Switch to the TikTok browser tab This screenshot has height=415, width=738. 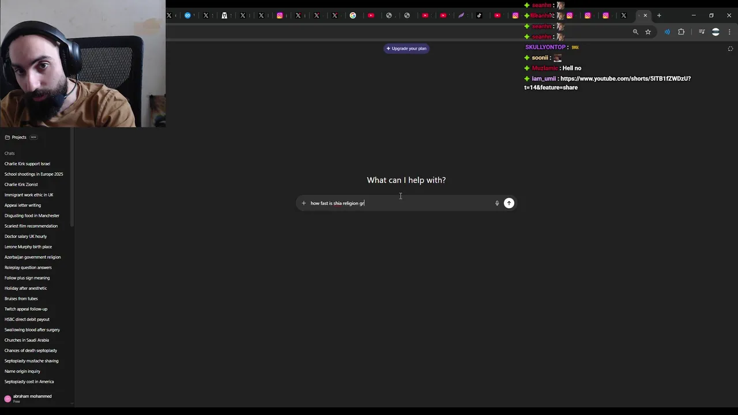479,16
